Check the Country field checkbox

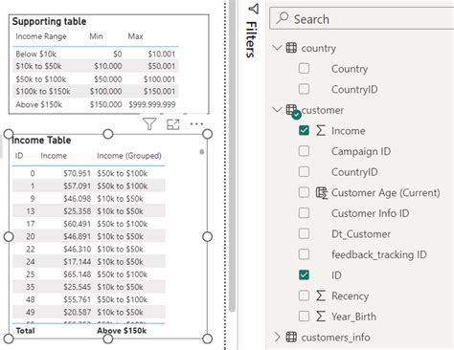coord(304,68)
